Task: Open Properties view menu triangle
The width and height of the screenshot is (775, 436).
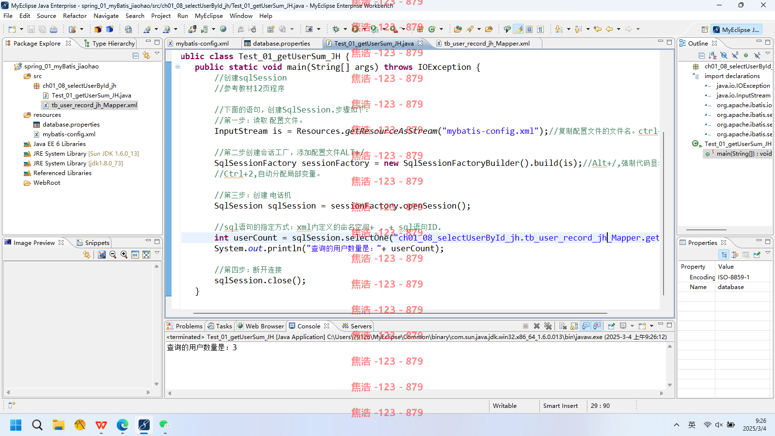Action: [x=768, y=253]
